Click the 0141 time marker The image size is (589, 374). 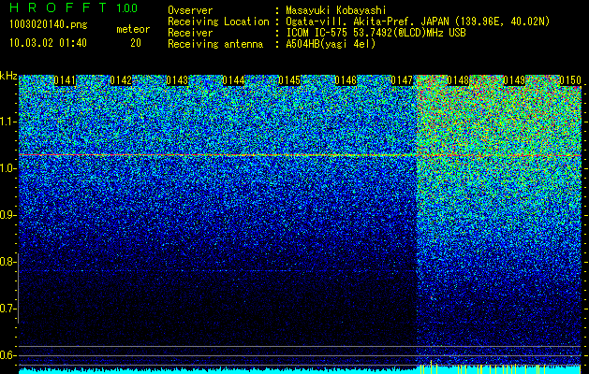[x=65, y=80]
